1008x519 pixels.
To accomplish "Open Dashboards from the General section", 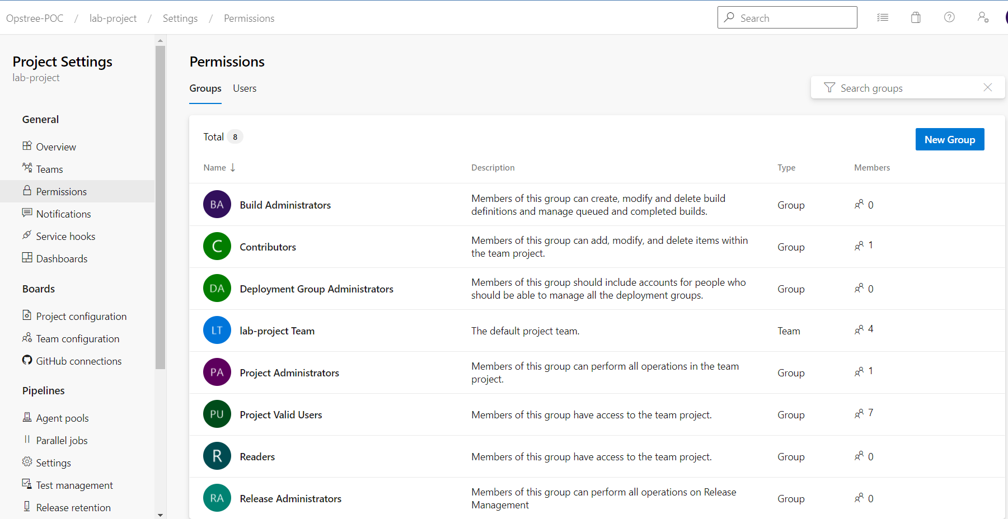I will [x=61, y=258].
